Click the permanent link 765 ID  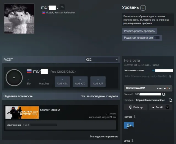point(162,70)
